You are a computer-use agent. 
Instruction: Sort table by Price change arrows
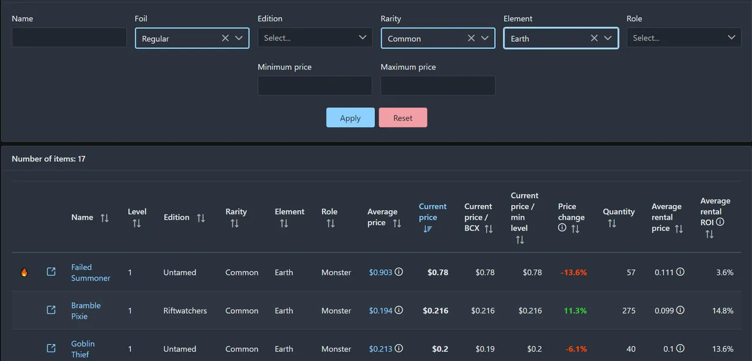click(575, 229)
